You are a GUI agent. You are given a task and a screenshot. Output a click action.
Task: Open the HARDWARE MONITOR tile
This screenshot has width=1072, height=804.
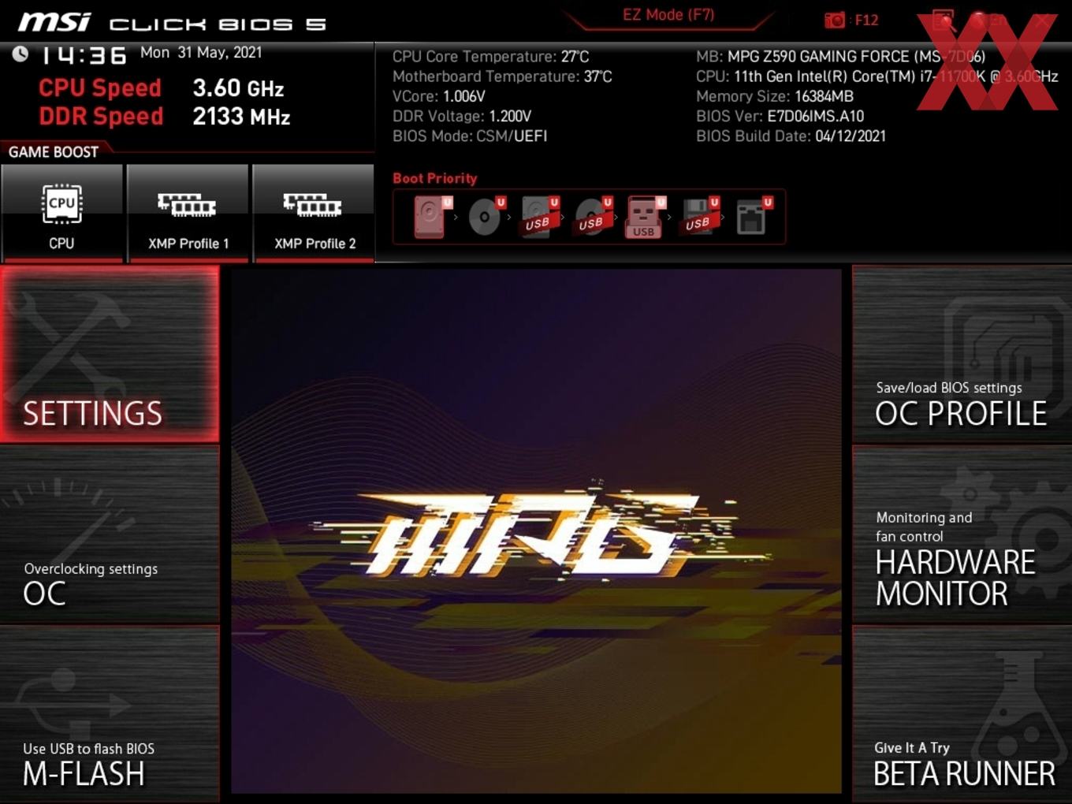(x=962, y=534)
